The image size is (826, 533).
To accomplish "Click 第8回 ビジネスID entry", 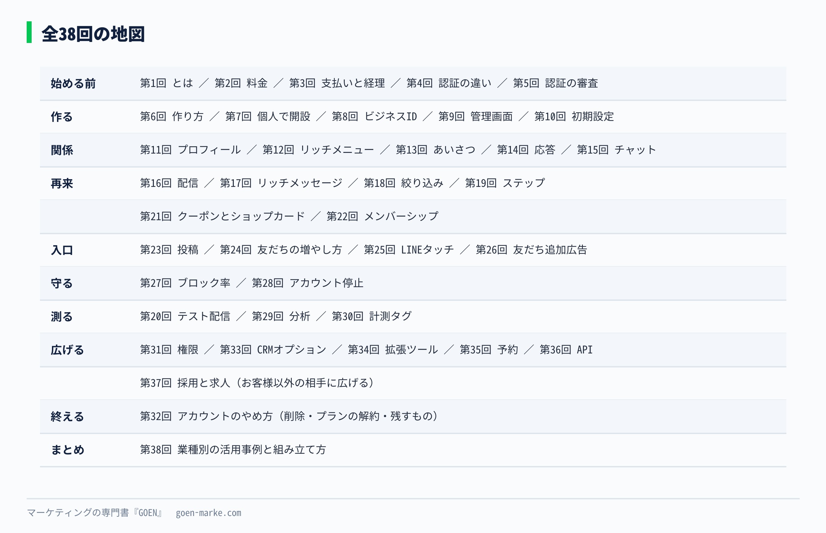I will [x=374, y=116].
